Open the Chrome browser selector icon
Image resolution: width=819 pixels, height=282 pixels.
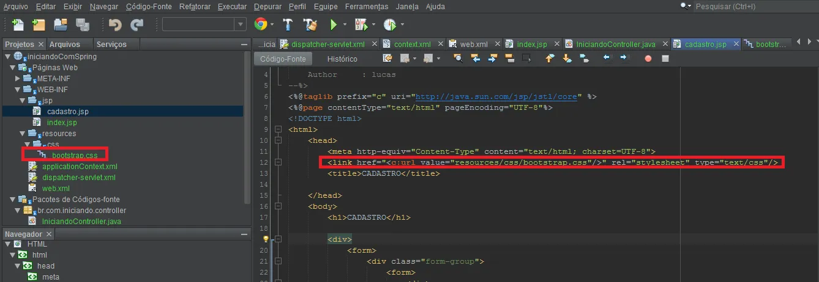261,24
